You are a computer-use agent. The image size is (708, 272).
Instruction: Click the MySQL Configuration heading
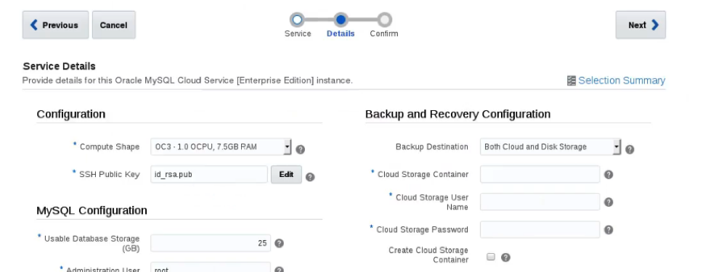tap(91, 210)
